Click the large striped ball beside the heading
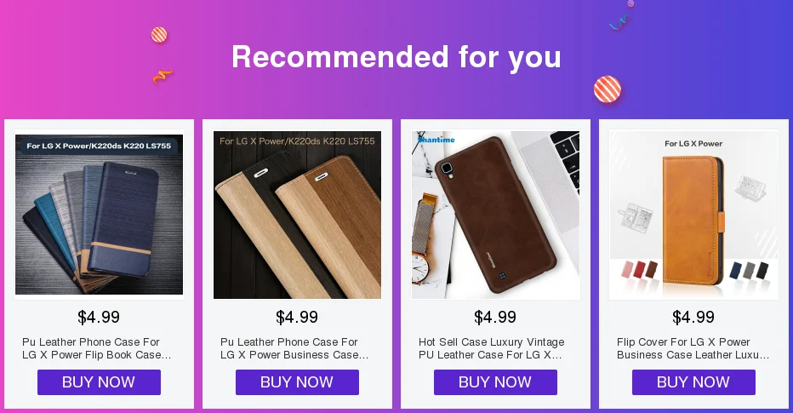The height and width of the screenshot is (413, 793). tap(608, 89)
